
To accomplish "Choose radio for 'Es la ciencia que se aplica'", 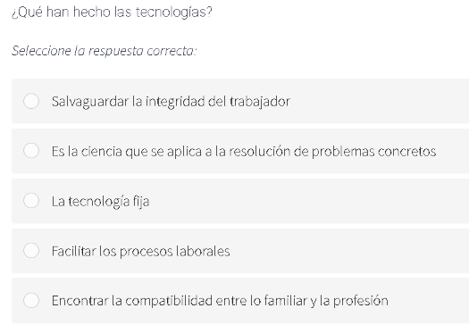I will click(31, 150).
